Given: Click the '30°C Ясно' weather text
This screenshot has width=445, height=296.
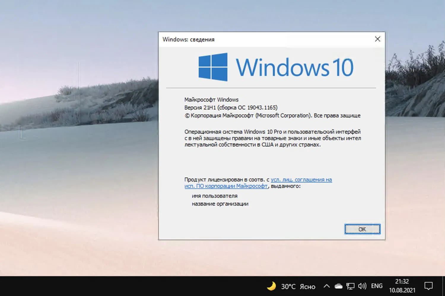Looking at the screenshot, I should pos(298,286).
